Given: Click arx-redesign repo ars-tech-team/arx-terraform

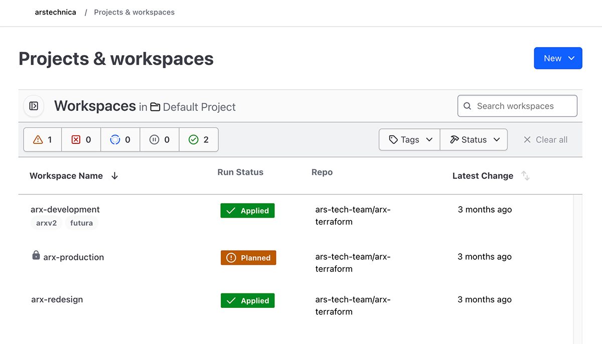Looking at the screenshot, I should pyautogui.click(x=353, y=305).
